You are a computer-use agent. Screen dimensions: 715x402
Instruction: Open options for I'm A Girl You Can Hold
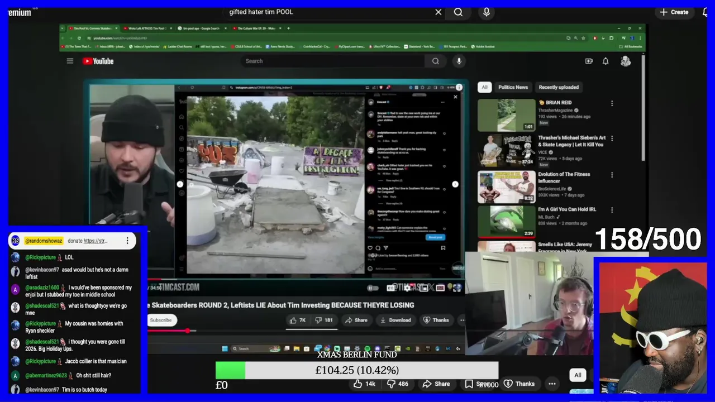tap(612, 210)
